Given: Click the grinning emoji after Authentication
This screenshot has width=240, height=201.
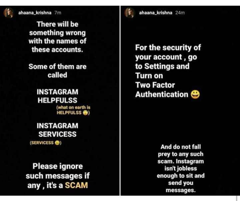Looking at the screenshot, I should point(195,94).
